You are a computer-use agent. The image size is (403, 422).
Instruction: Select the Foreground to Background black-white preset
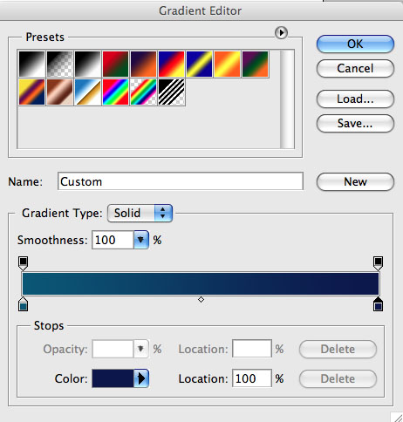(x=31, y=64)
